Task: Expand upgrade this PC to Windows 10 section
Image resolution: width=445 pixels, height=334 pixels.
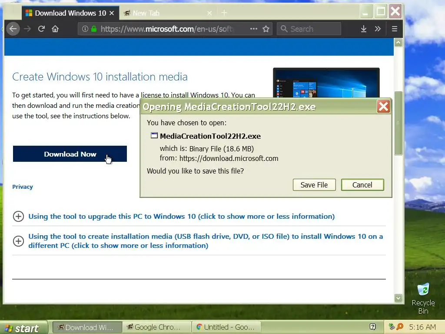Action: [181, 217]
